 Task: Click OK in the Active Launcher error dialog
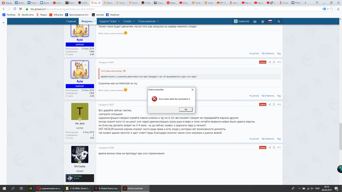pyautogui.click(x=186, y=109)
